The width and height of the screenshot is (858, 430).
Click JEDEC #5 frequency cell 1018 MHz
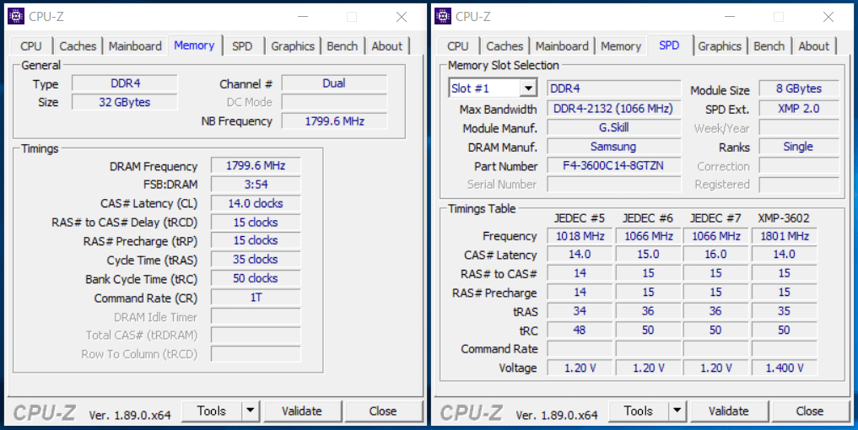(580, 236)
